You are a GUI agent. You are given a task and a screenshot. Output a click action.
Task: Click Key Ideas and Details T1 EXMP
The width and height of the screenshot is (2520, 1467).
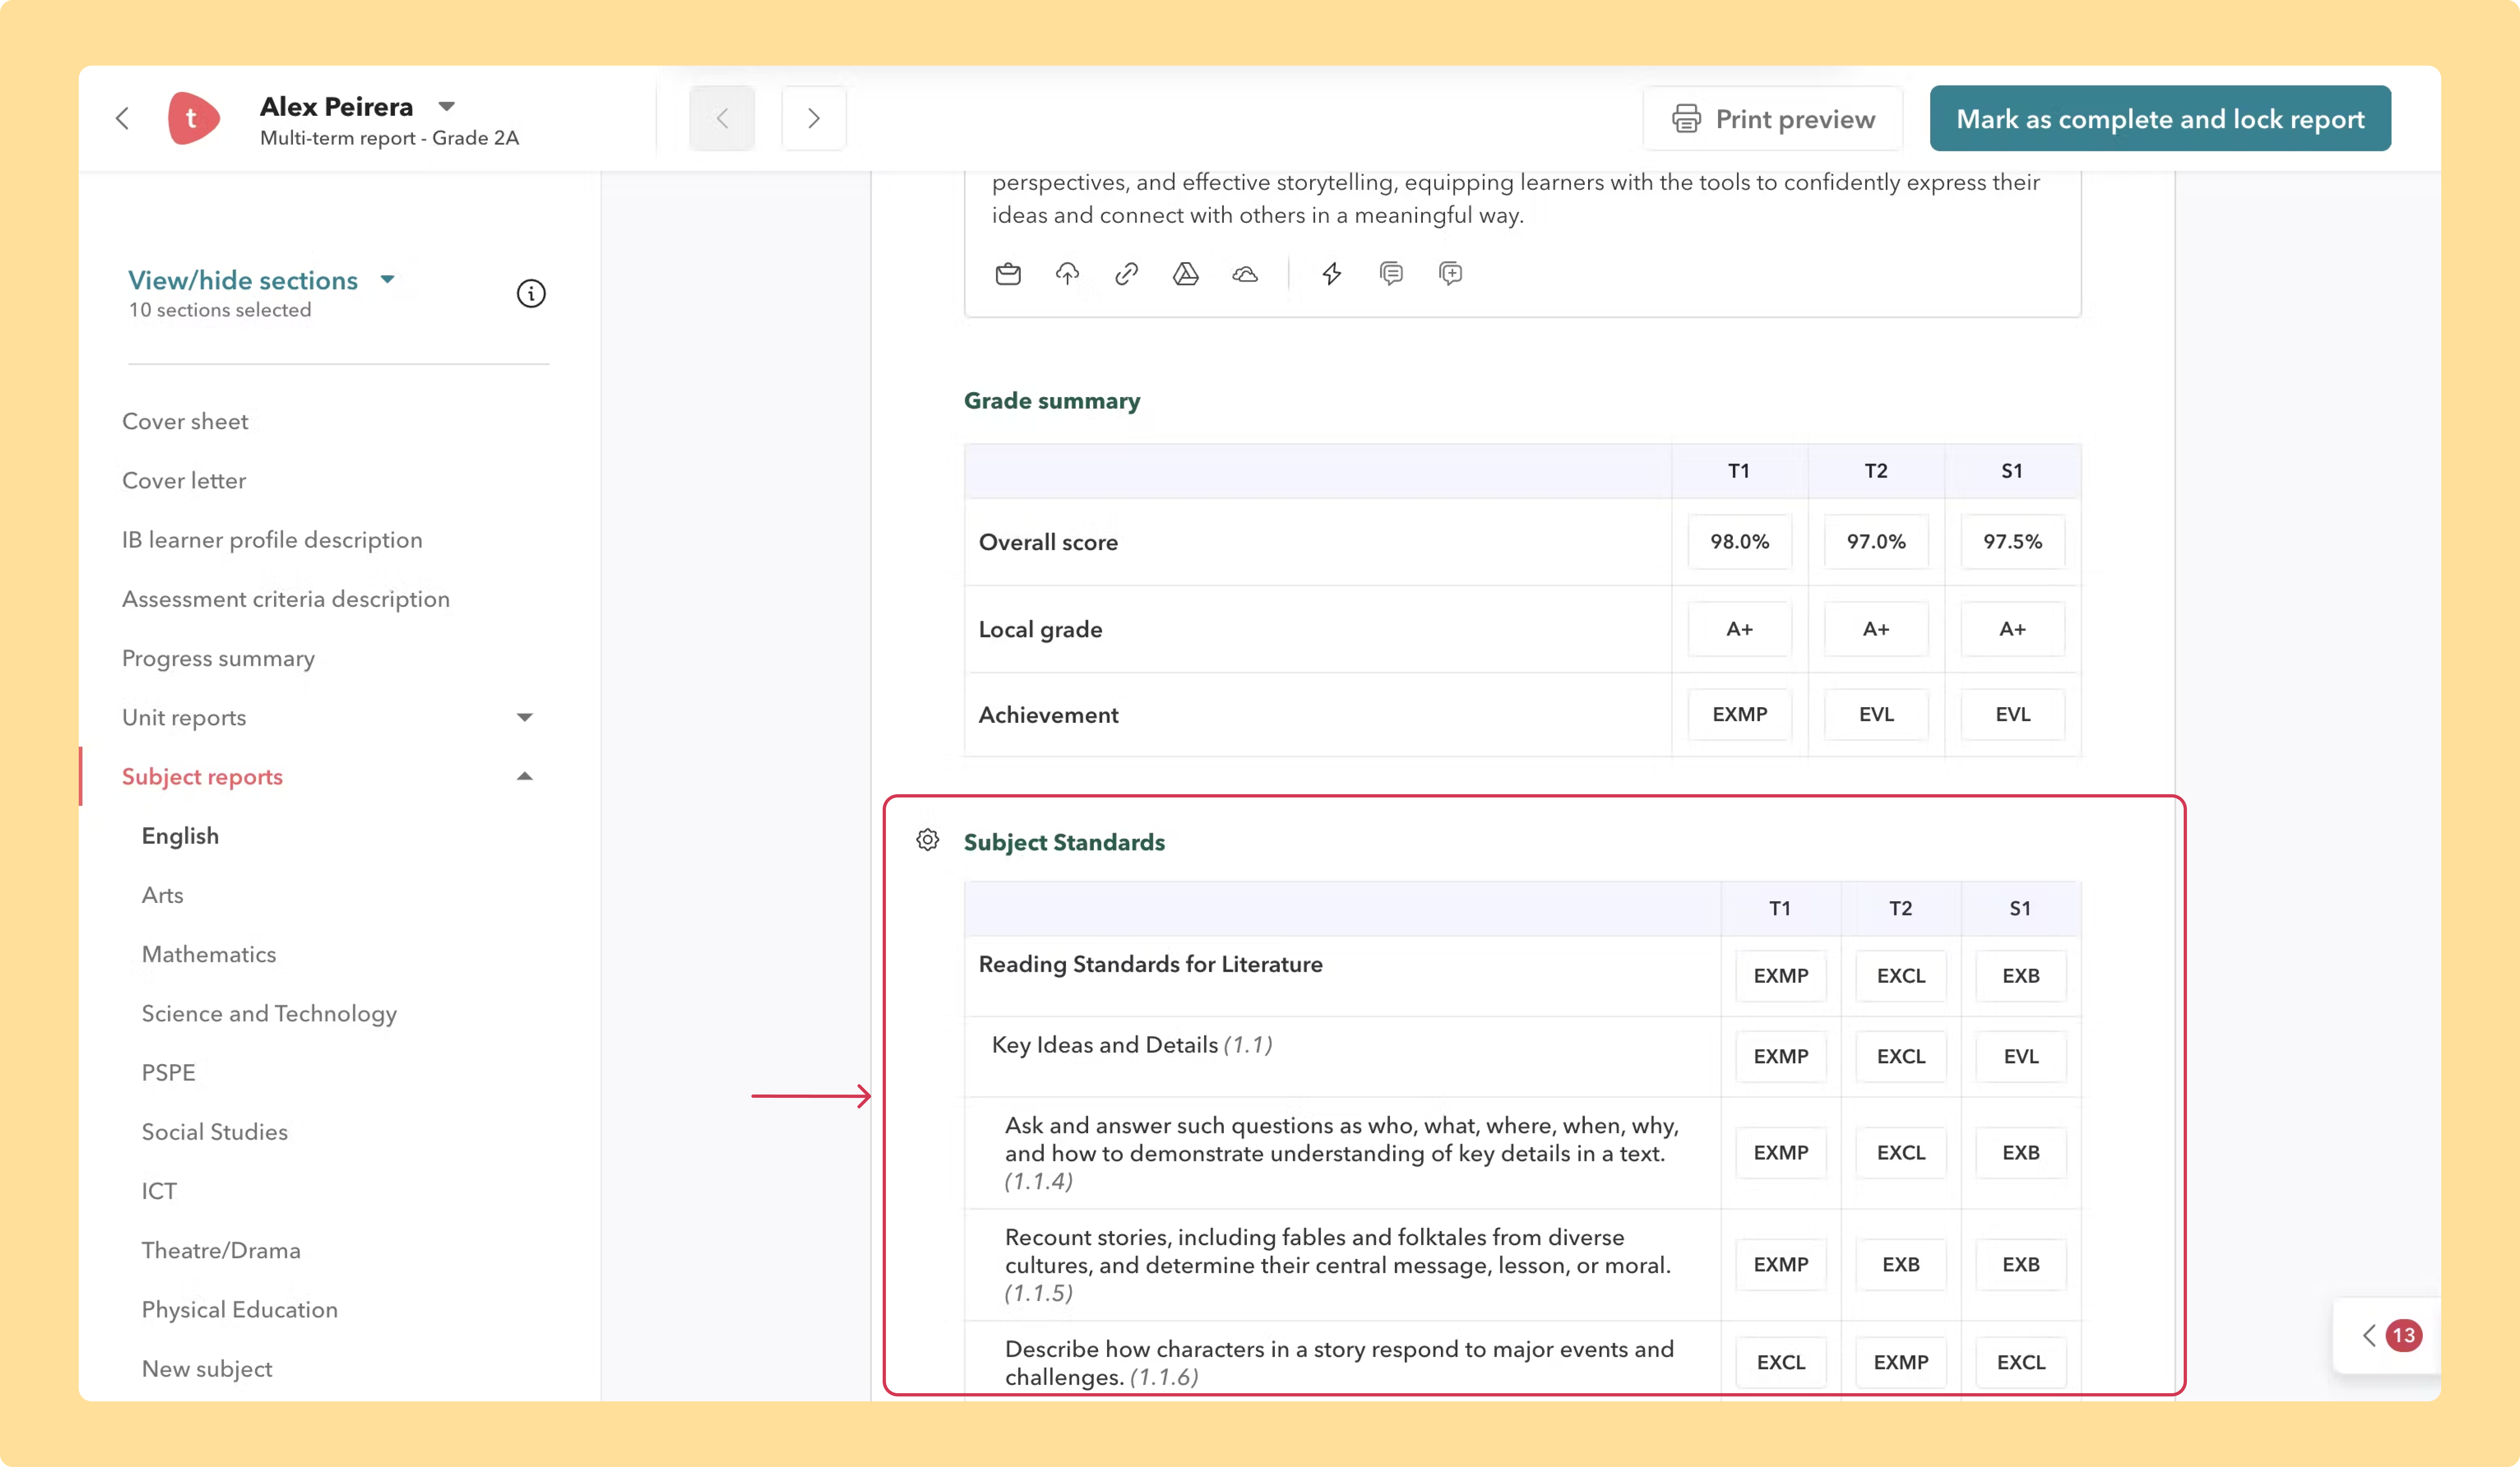(x=1781, y=1057)
